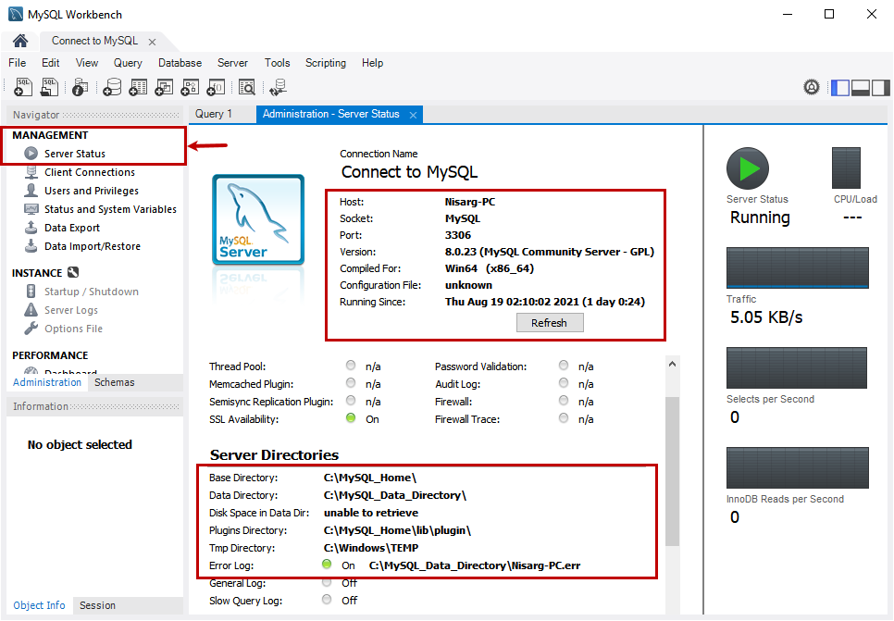
Task: Click the reconnect to DBMS icon
Action: (279, 87)
